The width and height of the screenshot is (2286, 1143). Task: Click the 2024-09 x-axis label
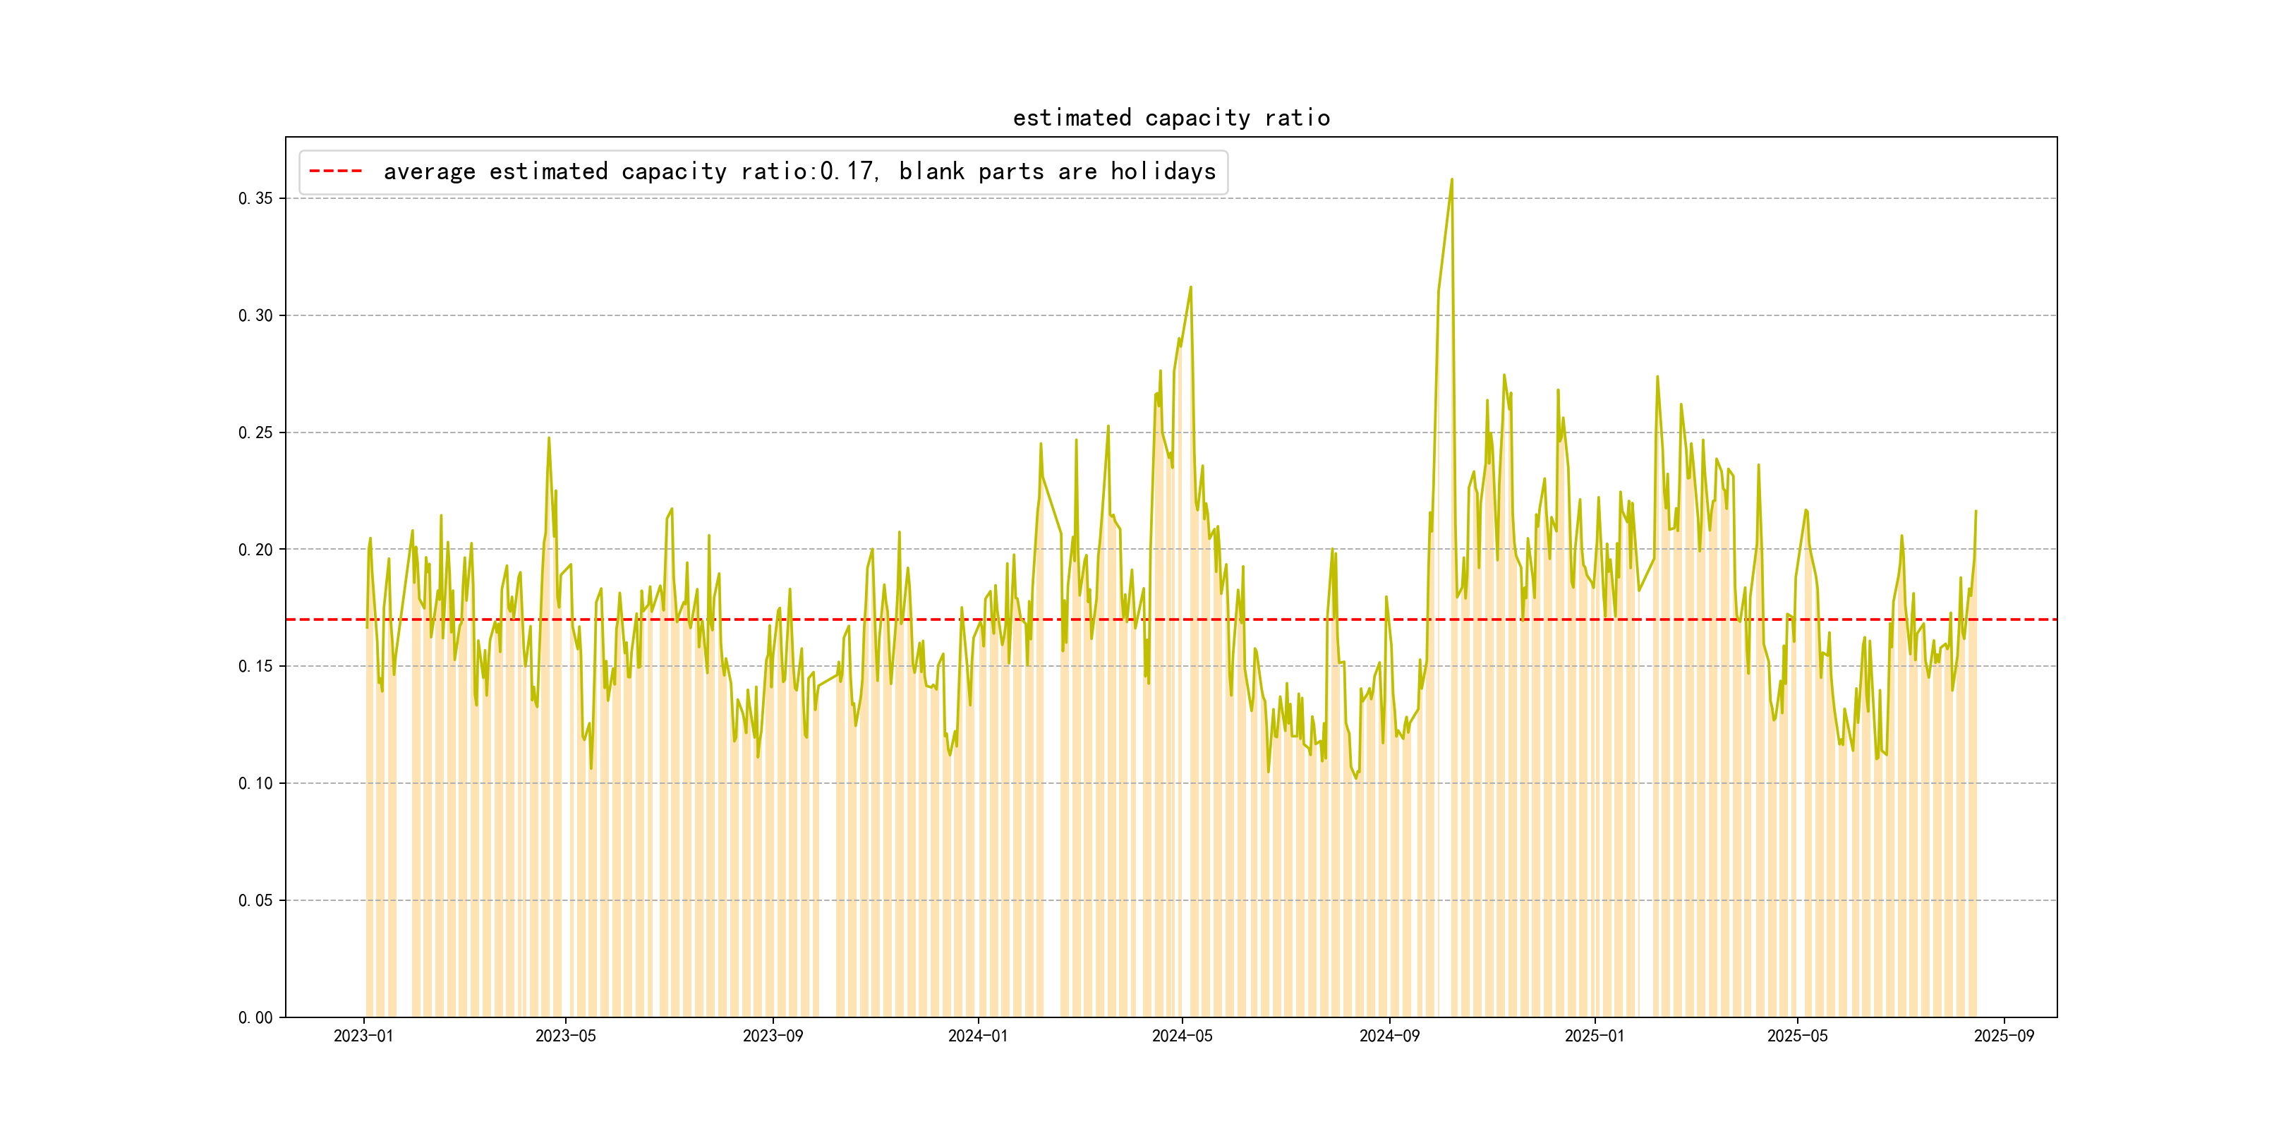click(1389, 1036)
